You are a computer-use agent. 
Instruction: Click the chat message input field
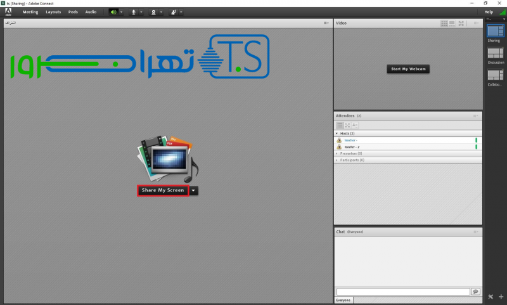click(402, 292)
